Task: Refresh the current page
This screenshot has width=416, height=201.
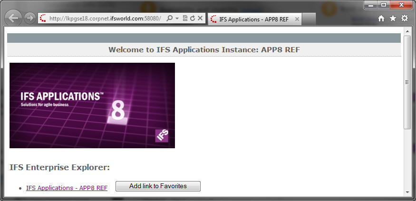Action: coord(192,18)
